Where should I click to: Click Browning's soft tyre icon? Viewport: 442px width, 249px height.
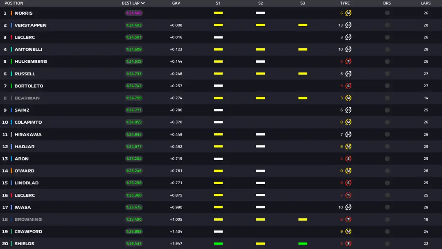pos(348,220)
